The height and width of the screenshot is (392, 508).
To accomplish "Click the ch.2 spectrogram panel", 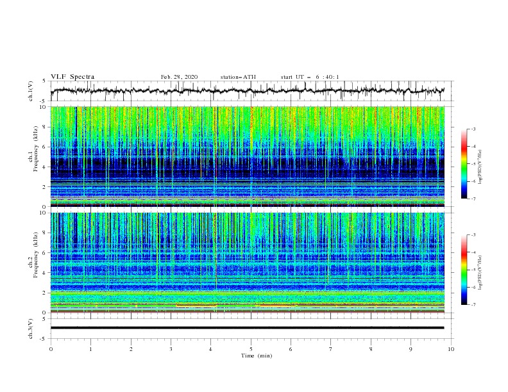I will tap(248, 263).
